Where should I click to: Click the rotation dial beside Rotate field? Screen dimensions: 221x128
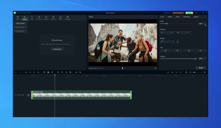(x=177, y=42)
